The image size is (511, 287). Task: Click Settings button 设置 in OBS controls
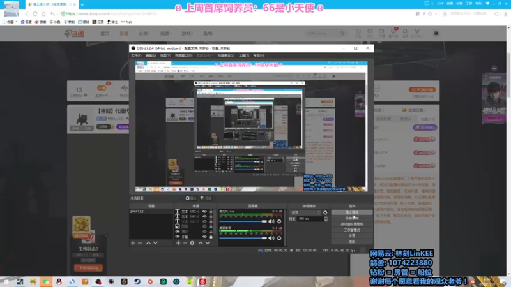352,236
